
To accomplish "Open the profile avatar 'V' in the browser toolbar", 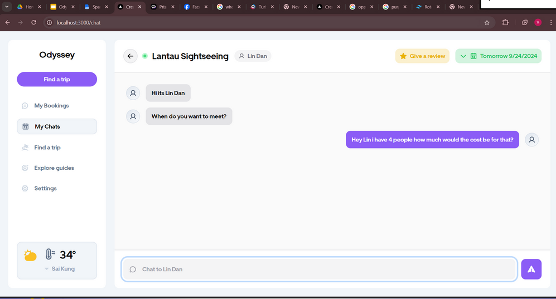I will click(538, 22).
